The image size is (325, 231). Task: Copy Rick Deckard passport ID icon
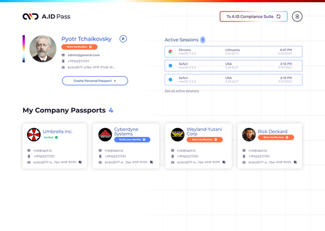tap(296, 162)
